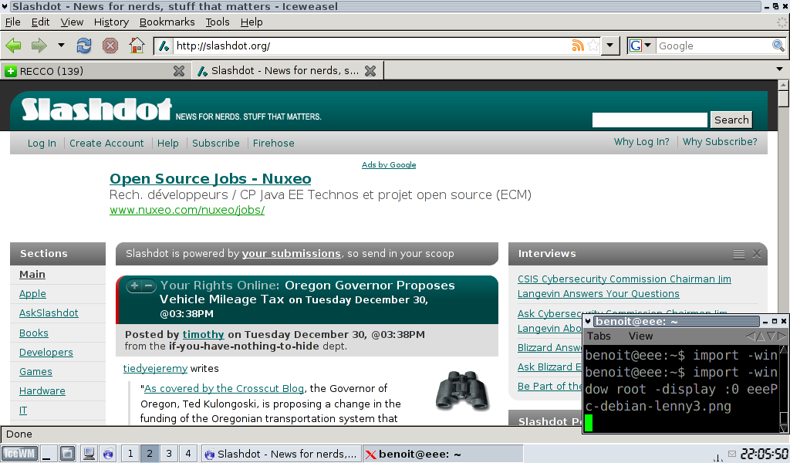Collapse story with the minus toggle
This screenshot has height=463, width=790.
click(148, 286)
